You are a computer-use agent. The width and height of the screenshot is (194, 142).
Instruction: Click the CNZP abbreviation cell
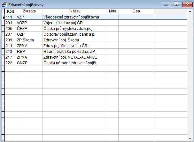click(29, 63)
